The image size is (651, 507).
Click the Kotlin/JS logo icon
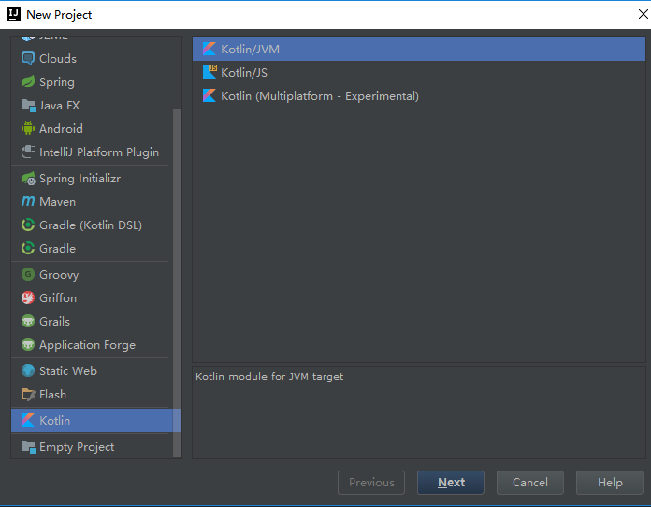210,72
